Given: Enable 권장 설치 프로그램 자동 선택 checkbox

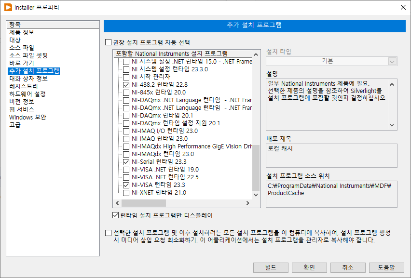Looking at the screenshot, I should 108,42.
